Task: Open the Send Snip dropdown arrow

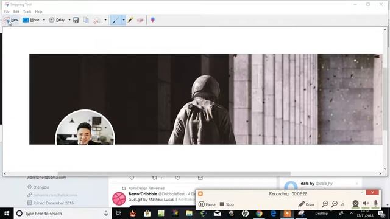Action: click(105, 20)
